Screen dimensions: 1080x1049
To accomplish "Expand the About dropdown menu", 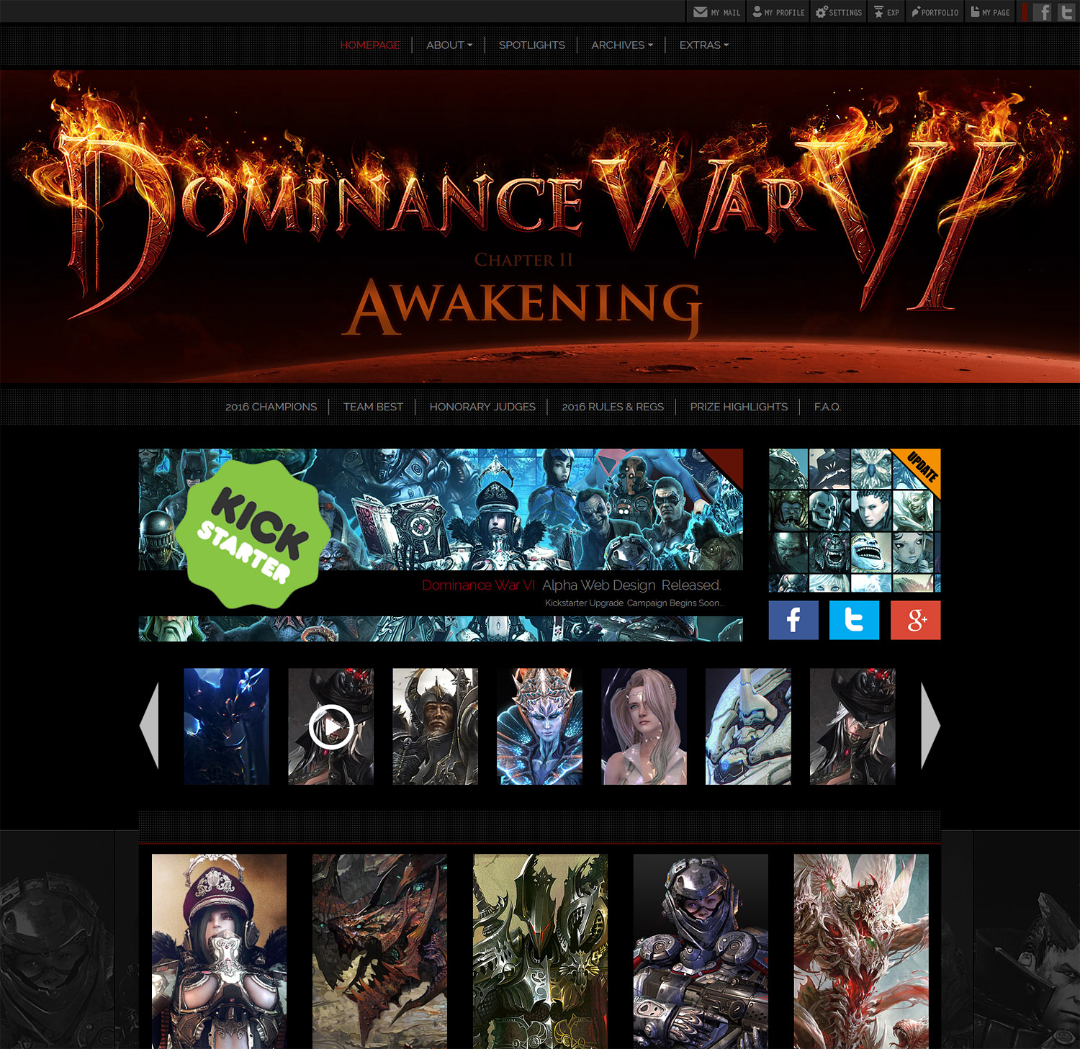I will click(x=449, y=45).
